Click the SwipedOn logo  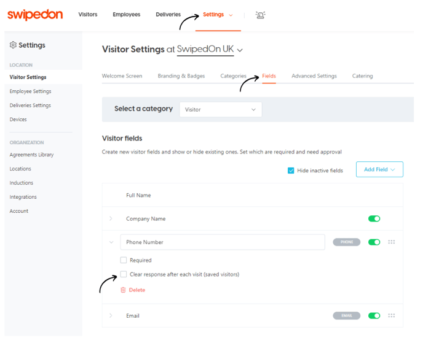point(35,15)
